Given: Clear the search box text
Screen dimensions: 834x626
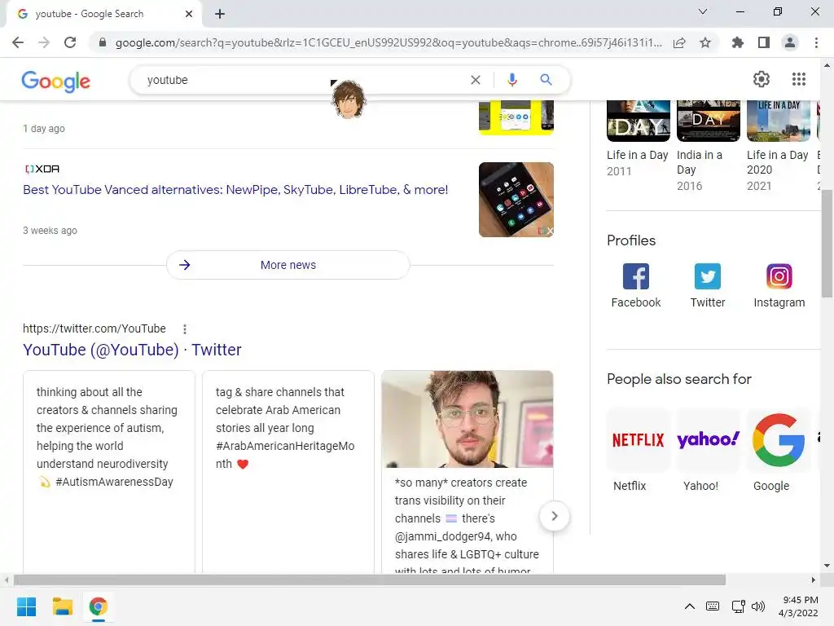Looking at the screenshot, I should [x=476, y=80].
